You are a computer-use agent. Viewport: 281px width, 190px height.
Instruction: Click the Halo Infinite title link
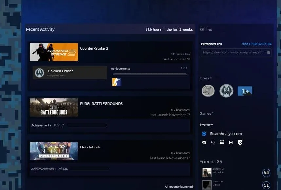coord(90,147)
